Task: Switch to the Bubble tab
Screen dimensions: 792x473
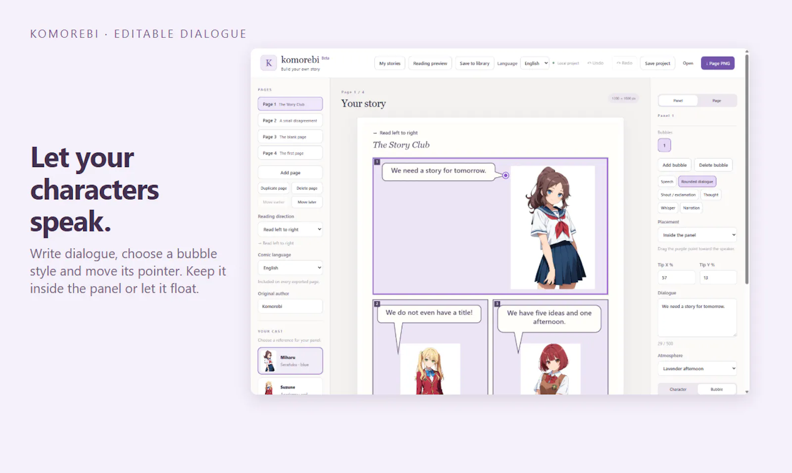Action: (x=717, y=389)
